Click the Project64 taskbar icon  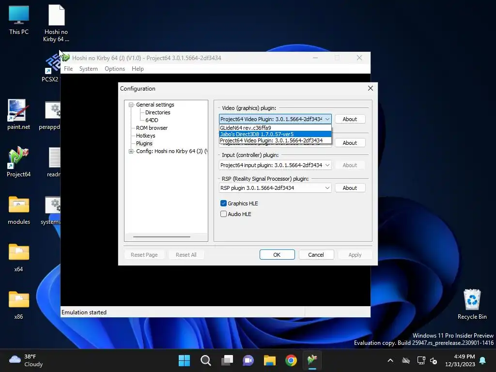tap(312, 360)
